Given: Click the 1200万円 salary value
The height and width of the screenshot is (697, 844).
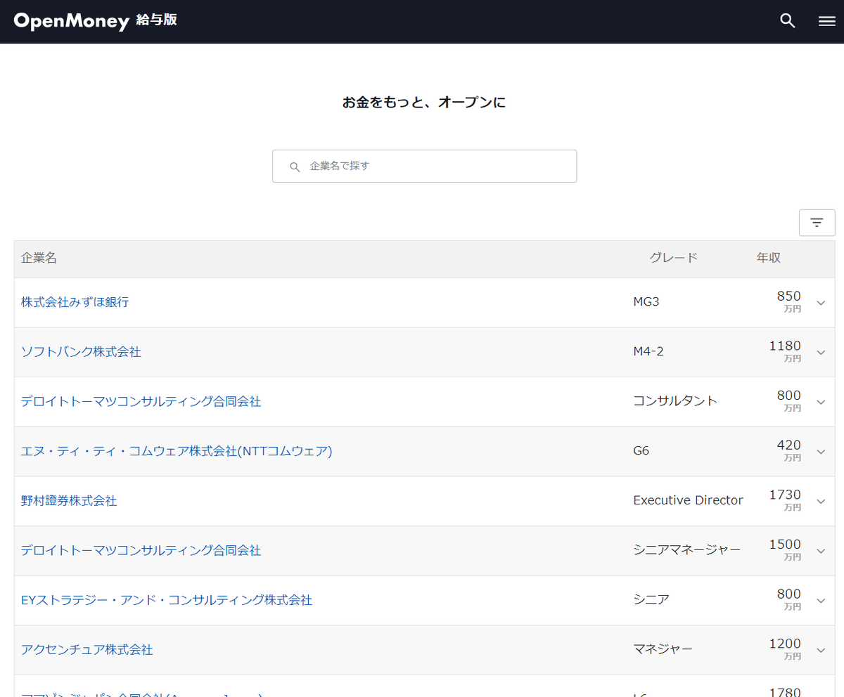Looking at the screenshot, I should point(785,649).
